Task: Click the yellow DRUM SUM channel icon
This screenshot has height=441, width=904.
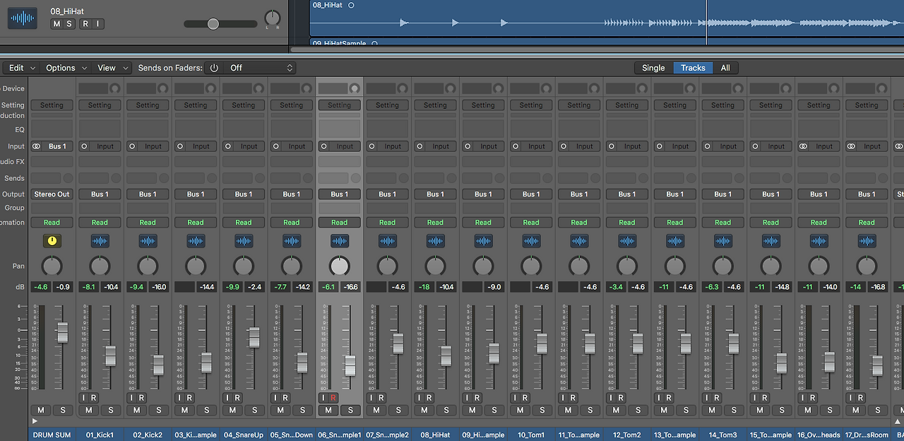Action: [52, 241]
